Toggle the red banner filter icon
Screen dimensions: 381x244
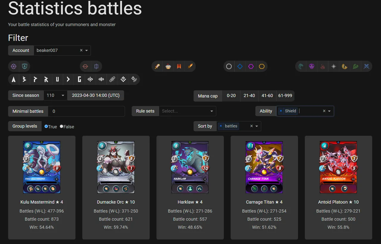pos(179,66)
